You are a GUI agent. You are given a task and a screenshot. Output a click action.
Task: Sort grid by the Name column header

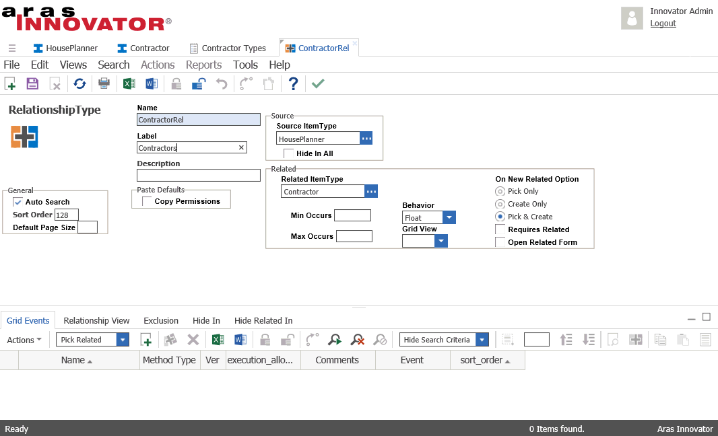[x=79, y=360]
